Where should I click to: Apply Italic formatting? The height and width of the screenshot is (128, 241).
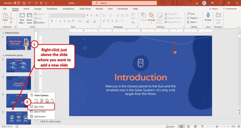56,21
